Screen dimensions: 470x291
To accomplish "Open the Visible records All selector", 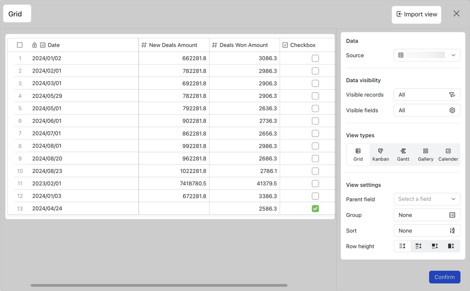I will pyautogui.click(x=427, y=95).
